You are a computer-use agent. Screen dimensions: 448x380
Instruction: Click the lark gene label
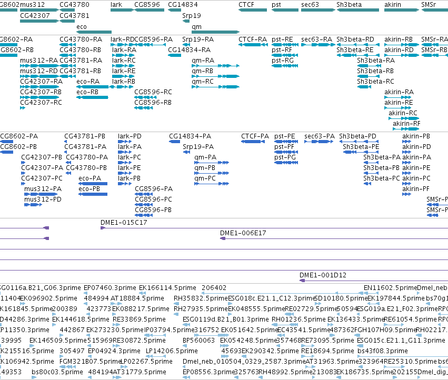[x=116, y=5]
